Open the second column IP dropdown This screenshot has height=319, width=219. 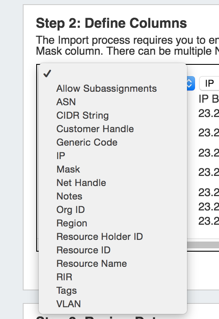(x=209, y=83)
